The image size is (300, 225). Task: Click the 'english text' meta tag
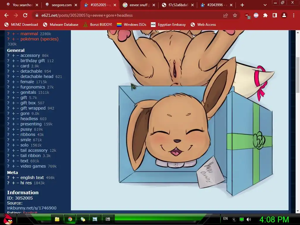point(32,178)
